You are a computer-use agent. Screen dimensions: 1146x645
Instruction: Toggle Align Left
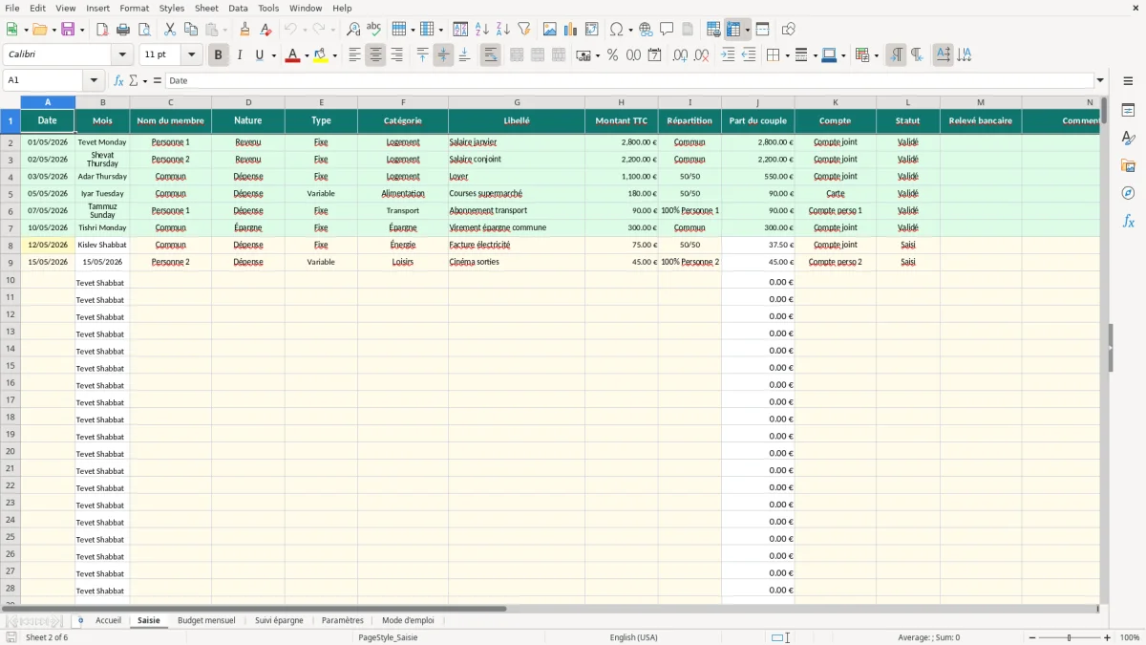click(354, 55)
